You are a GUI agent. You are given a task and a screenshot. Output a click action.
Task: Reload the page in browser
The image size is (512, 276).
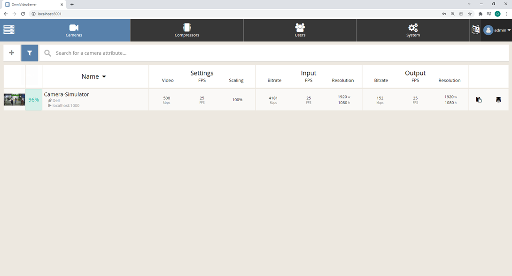23,14
